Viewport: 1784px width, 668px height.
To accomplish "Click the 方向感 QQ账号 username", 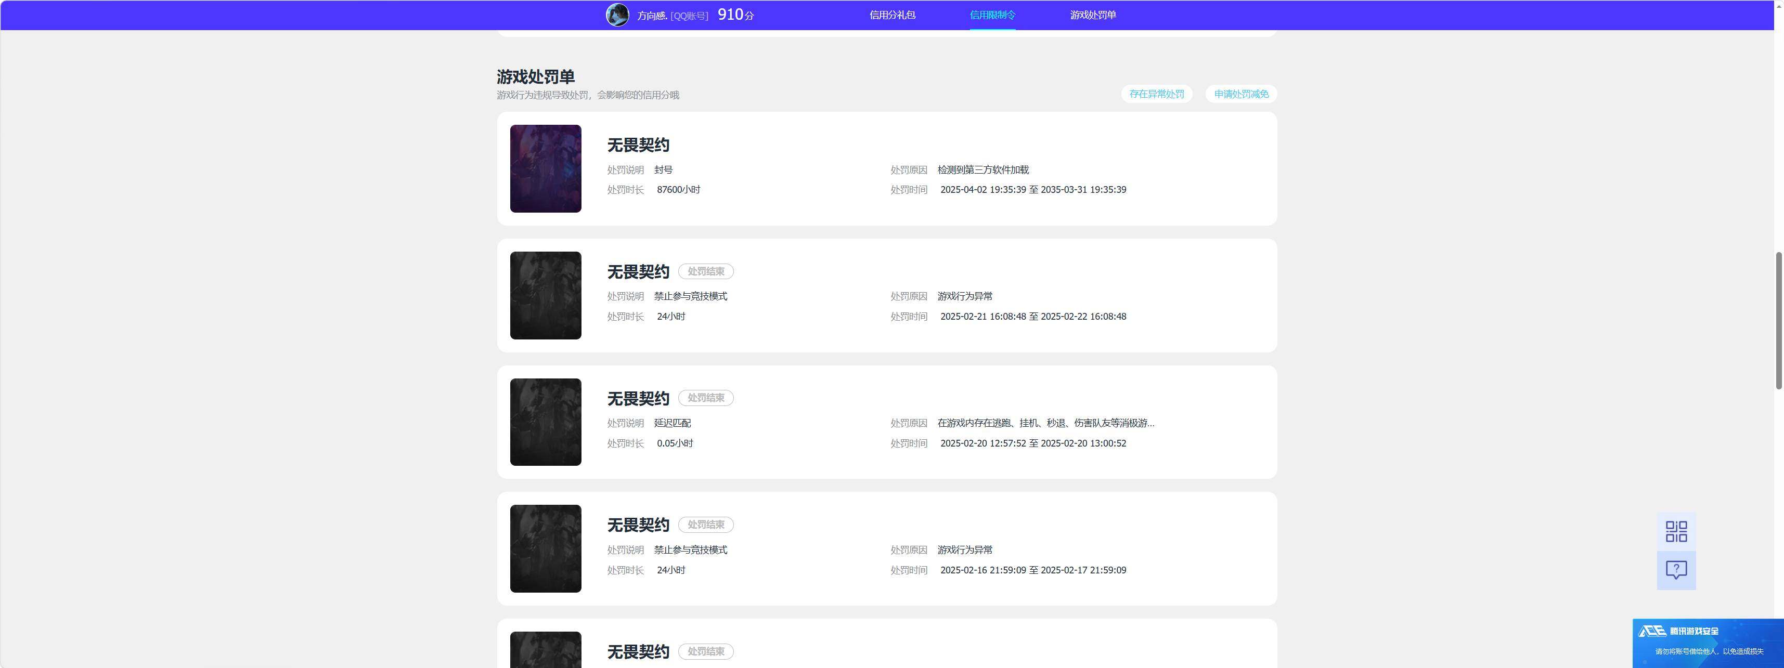I will [673, 15].
